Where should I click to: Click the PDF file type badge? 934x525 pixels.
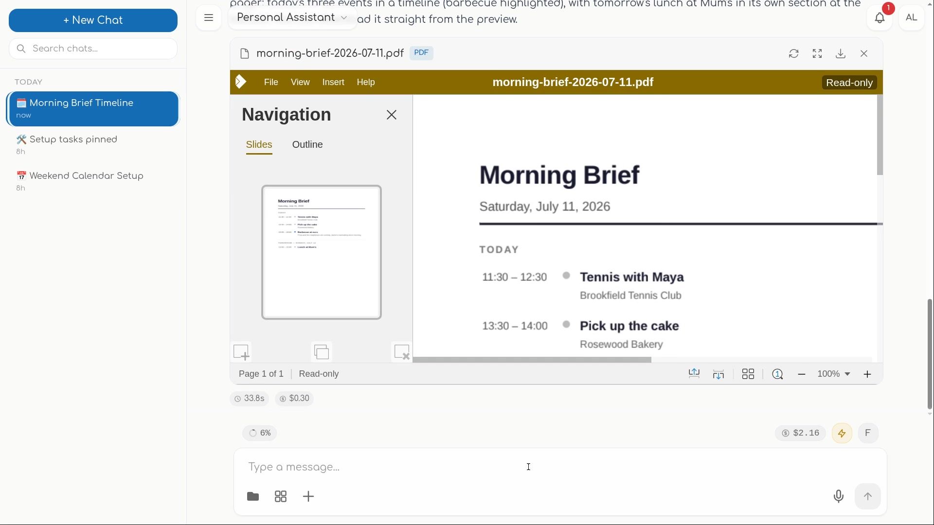click(422, 53)
